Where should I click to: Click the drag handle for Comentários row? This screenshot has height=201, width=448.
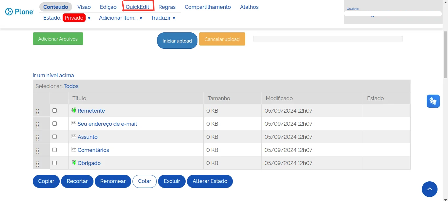click(x=37, y=151)
